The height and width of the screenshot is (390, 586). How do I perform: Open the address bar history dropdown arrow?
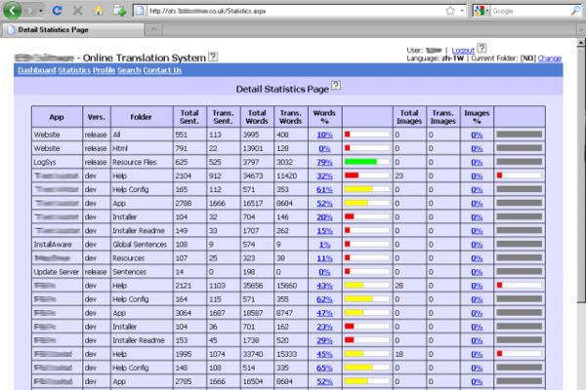point(462,11)
